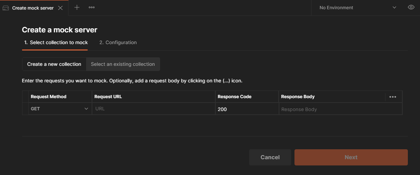This screenshot has width=420, height=175.
Task: Close the Create mock server tab
Action: [x=60, y=8]
